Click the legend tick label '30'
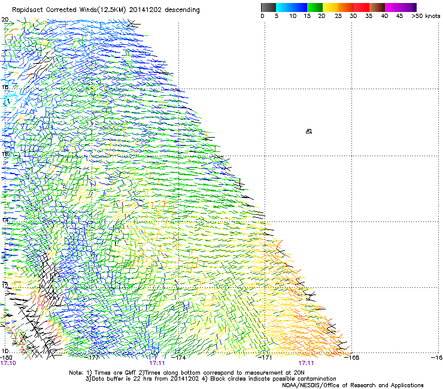The width and height of the screenshot is (443, 389). (353, 16)
